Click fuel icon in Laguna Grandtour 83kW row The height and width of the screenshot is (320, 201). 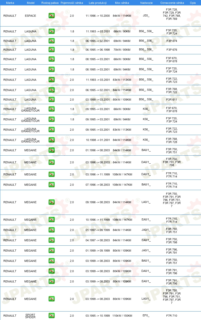[51, 130]
